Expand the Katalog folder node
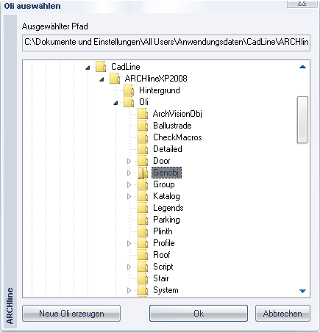This screenshot has width=320, height=332. [x=129, y=196]
